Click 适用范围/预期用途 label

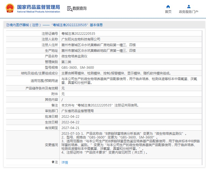[44, 81]
